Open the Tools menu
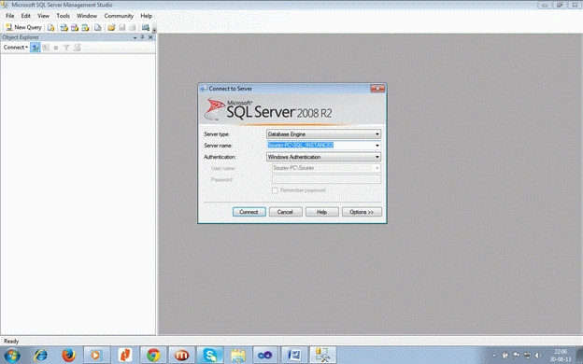The height and width of the screenshot is (364, 583). click(63, 16)
